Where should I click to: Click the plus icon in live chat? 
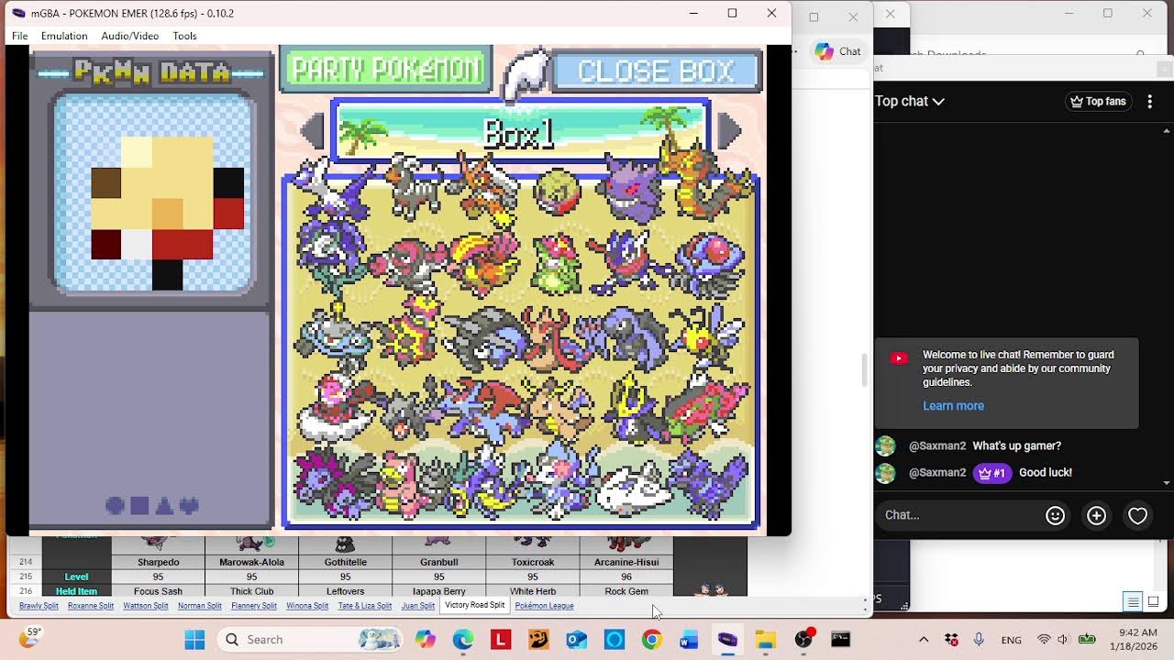[1096, 515]
